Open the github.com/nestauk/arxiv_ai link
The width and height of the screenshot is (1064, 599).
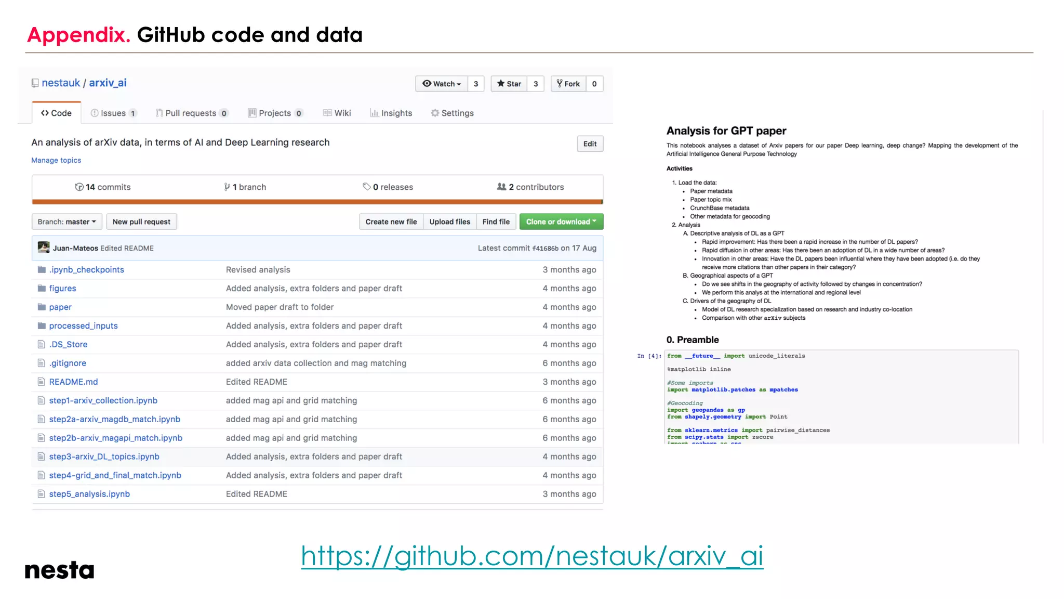point(531,556)
